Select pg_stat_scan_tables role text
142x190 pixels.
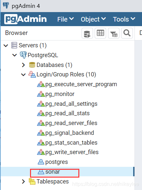[71, 143]
